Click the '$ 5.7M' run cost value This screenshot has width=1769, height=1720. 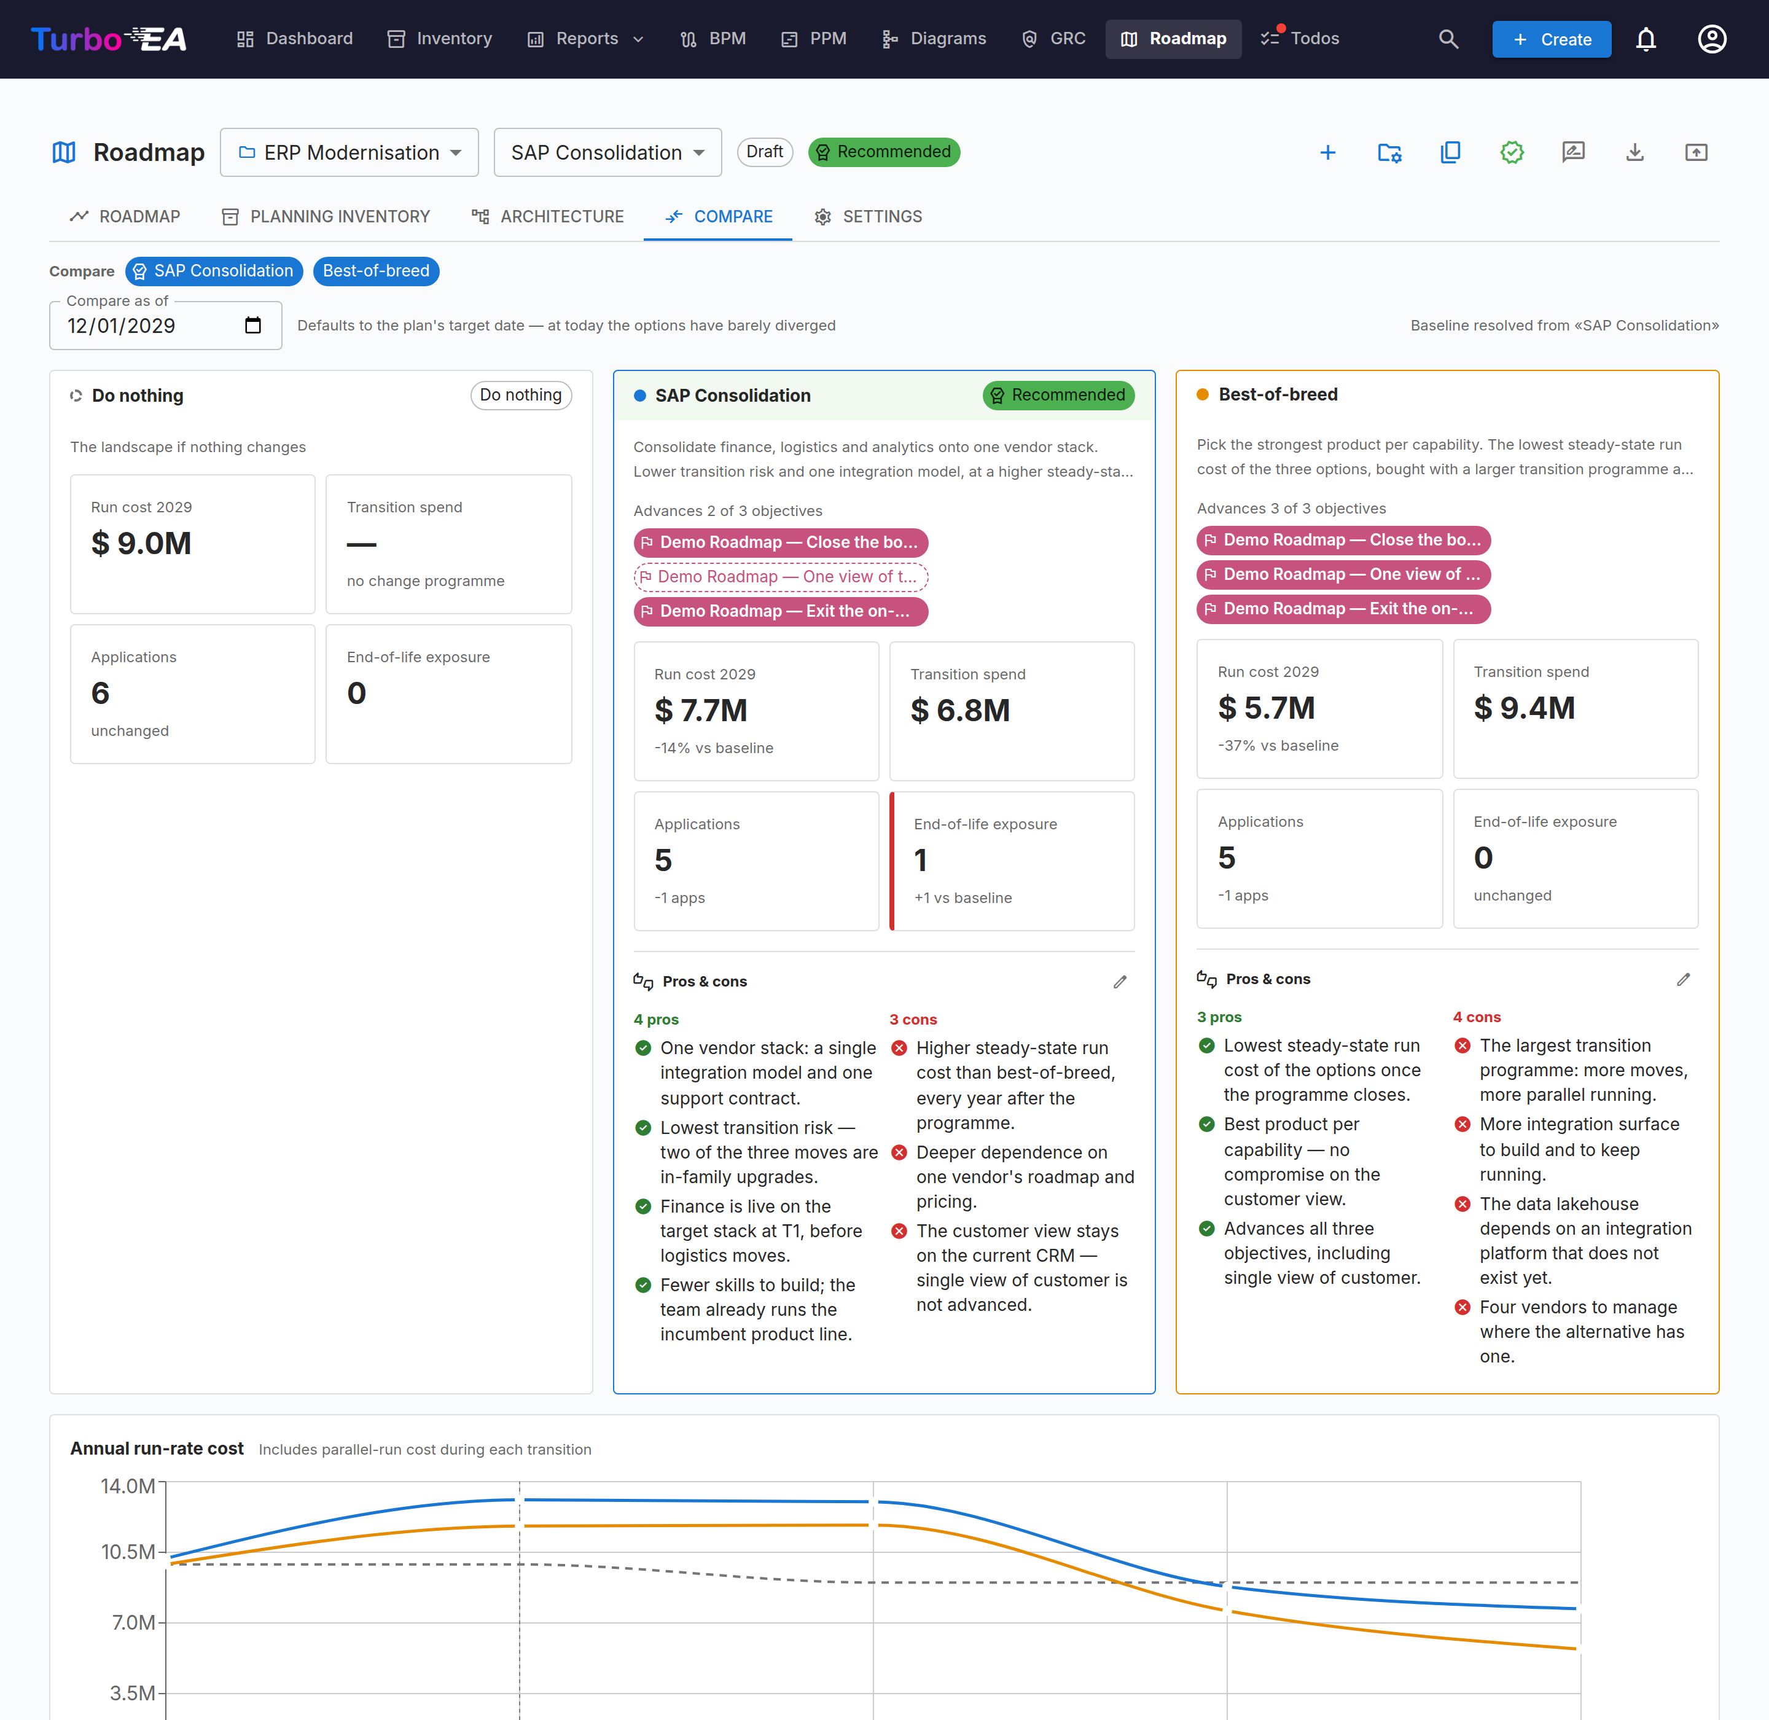pyautogui.click(x=1266, y=707)
